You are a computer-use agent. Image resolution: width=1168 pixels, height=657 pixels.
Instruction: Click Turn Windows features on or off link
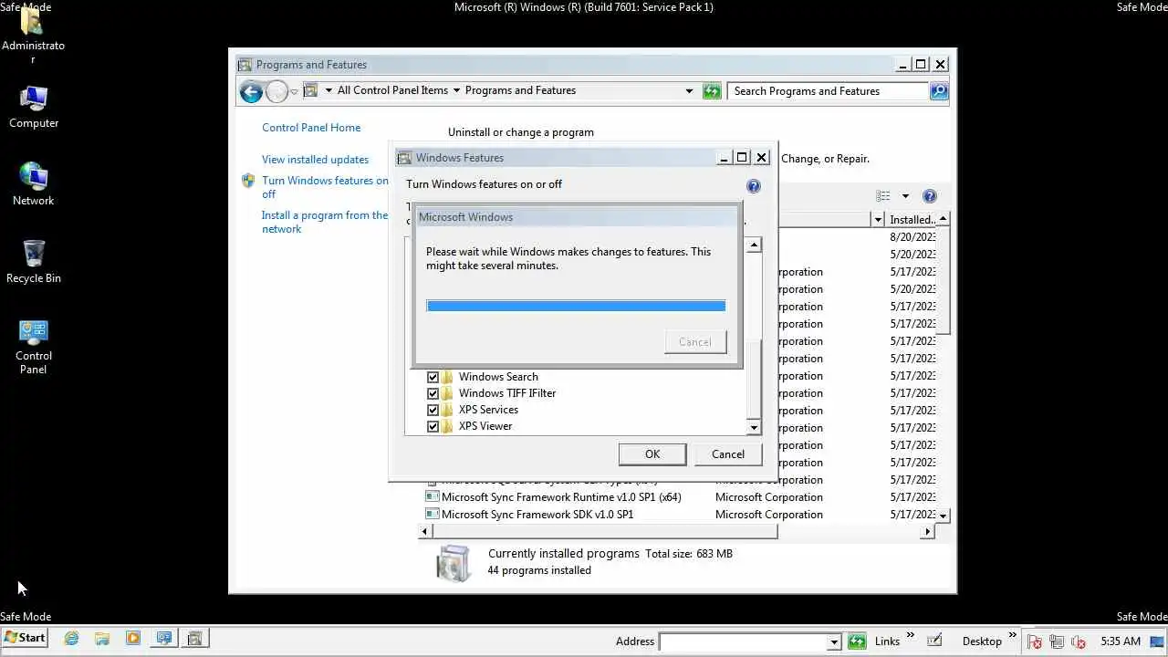tap(325, 187)
